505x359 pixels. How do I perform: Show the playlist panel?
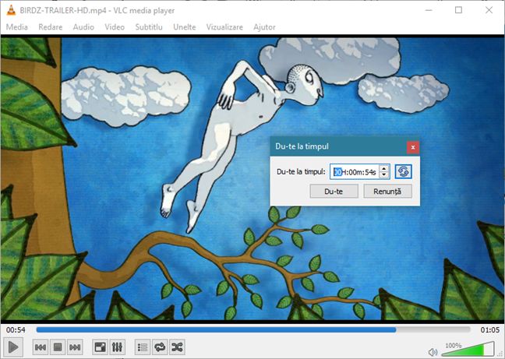[x=143, y=347]
